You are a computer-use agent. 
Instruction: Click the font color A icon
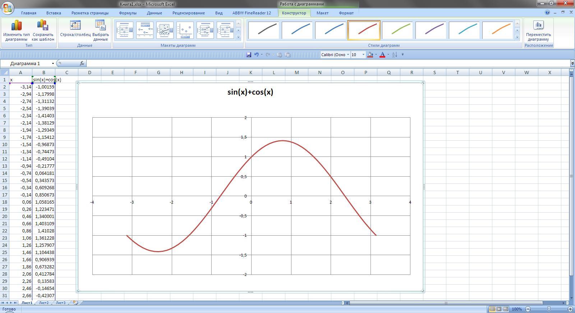[x=382, y=55]
